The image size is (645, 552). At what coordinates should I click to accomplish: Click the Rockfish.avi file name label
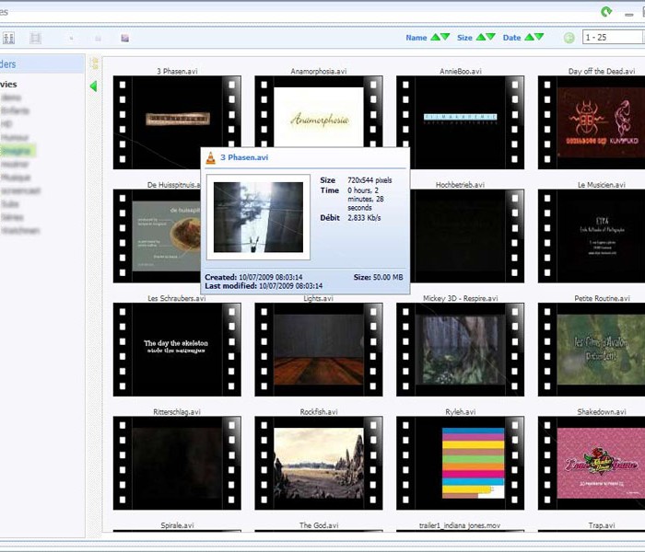point(319,412)
